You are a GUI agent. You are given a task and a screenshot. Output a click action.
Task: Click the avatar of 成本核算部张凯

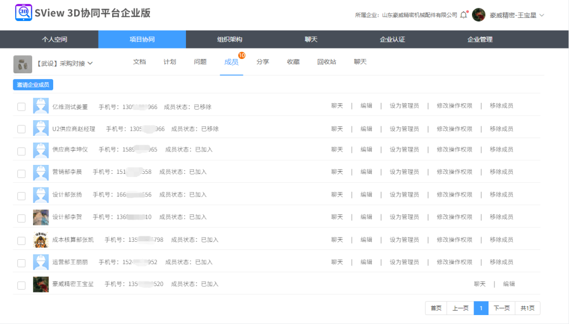(41, 239)
